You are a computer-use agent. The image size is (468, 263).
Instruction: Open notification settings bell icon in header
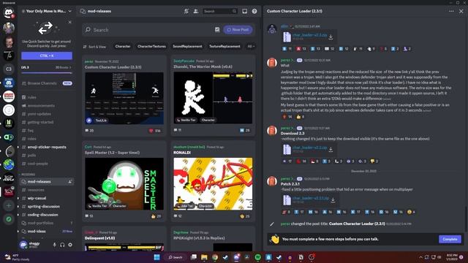(x=186, y=12)
